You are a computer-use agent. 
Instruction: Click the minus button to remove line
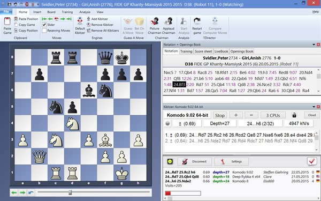point(251,115)
